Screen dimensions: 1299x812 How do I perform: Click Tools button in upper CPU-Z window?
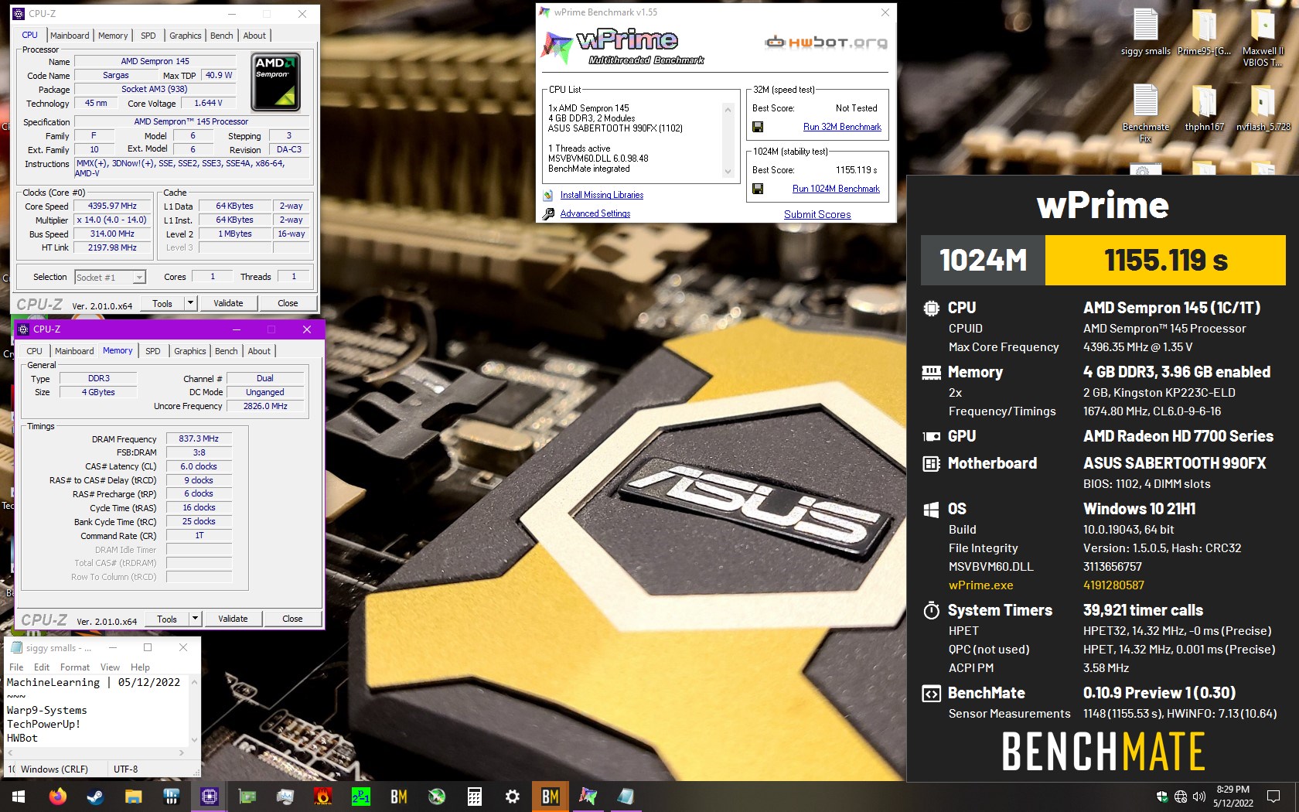click(162, 303)
